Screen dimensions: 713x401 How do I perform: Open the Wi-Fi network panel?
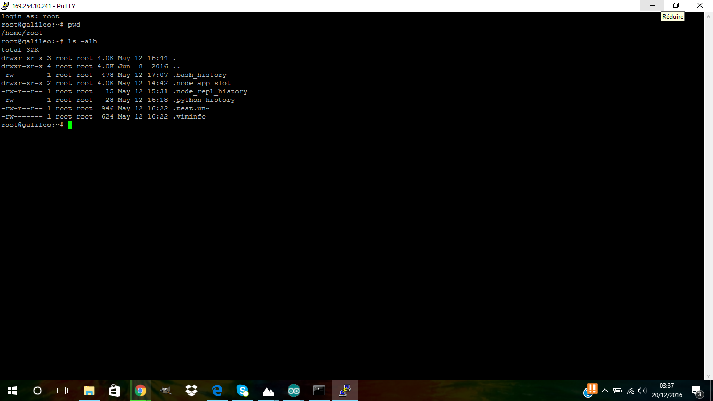coord(631,391)
